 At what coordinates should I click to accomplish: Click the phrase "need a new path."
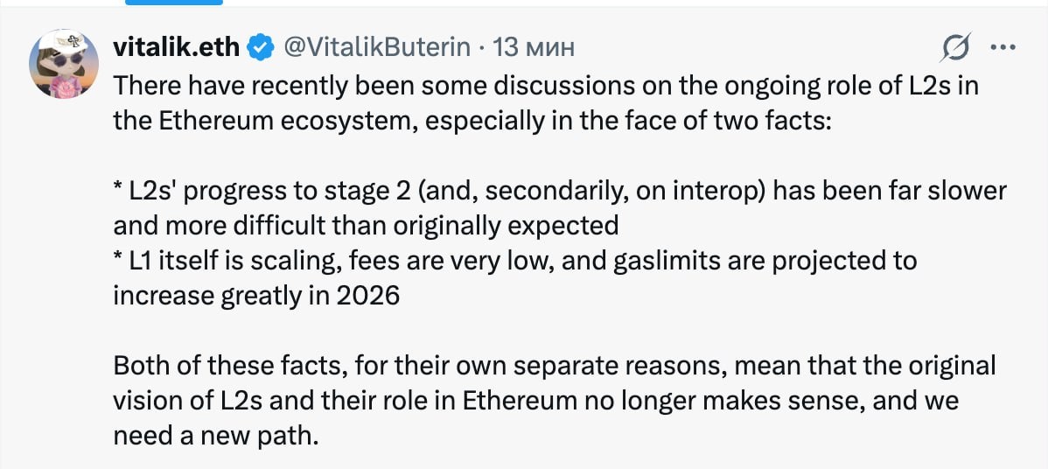[x=213, y=434]
